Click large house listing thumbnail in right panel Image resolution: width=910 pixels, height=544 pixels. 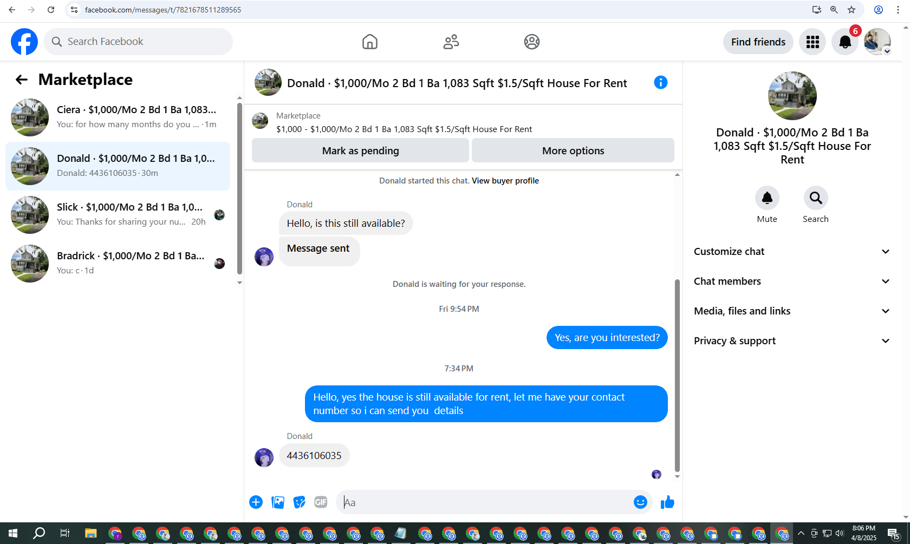792,96
